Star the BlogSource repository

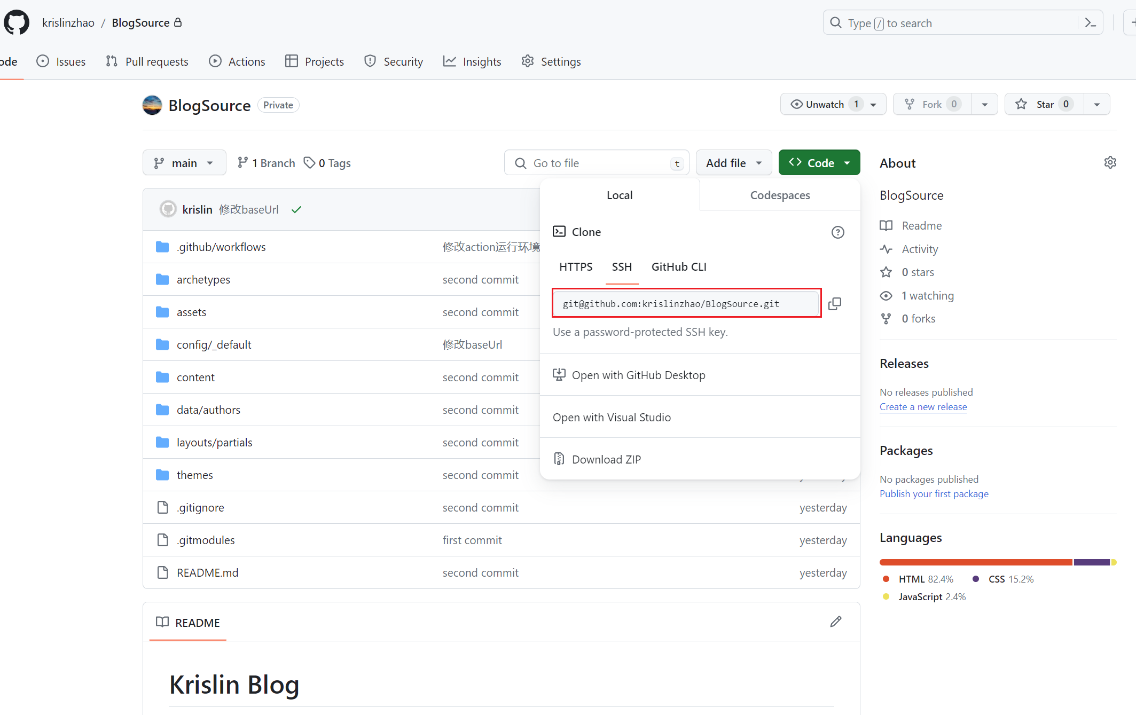[x=1044, y=104]
